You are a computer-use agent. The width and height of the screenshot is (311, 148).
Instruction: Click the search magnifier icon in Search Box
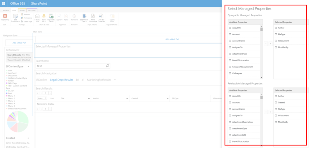click(x=108, y=66)
